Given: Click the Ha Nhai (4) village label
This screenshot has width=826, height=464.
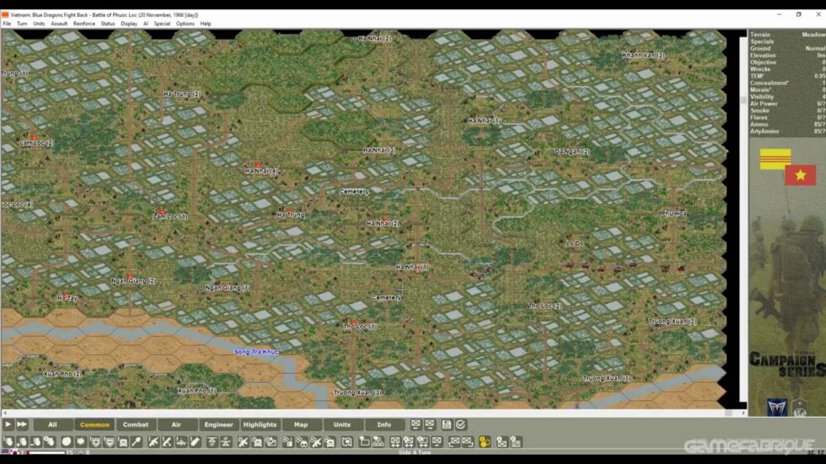Looking at the screenshot, I should pyautogui.click(x=261, y=171).
